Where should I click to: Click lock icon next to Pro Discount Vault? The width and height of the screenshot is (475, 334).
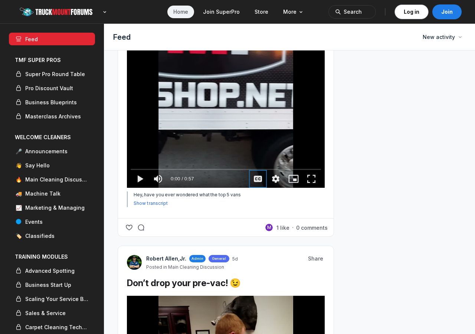point(18,88)
